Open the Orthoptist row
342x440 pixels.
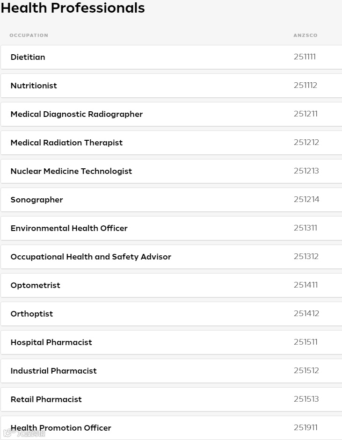coord(32,314)
